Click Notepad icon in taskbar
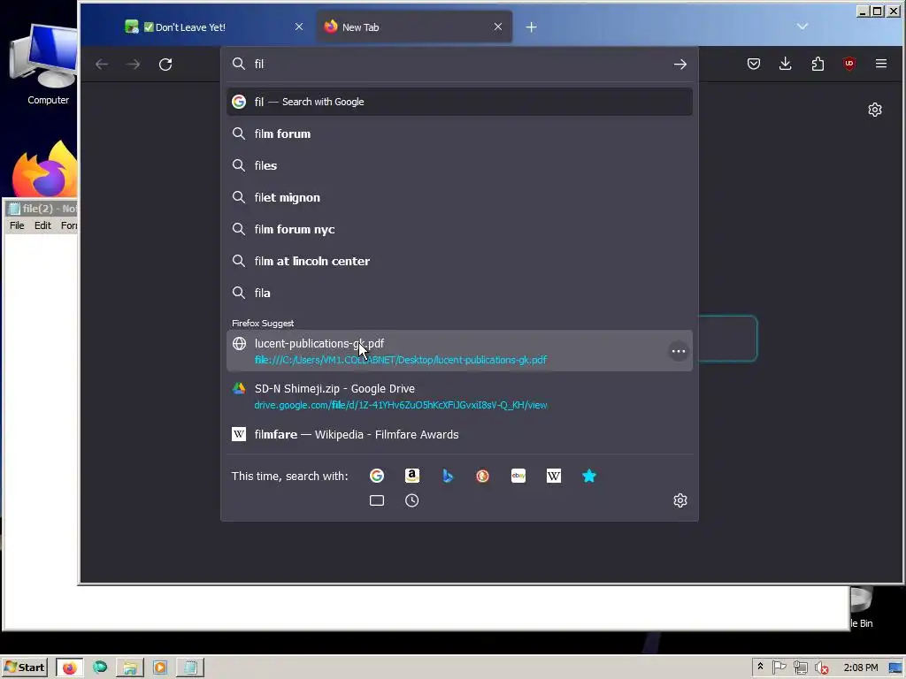 (190, 668)
